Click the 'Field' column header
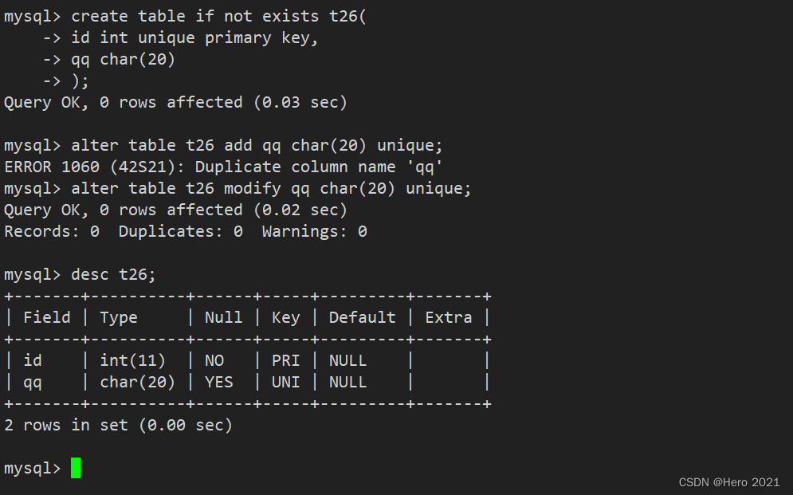The width and height of the screenshot is (793, 495). (46, 317)
